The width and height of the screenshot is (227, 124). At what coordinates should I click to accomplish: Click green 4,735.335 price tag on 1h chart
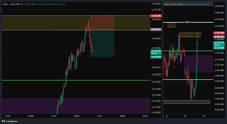click(219, 44)
